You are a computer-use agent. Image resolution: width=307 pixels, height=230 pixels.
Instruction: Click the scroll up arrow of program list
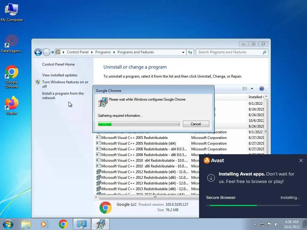point(266,97)
